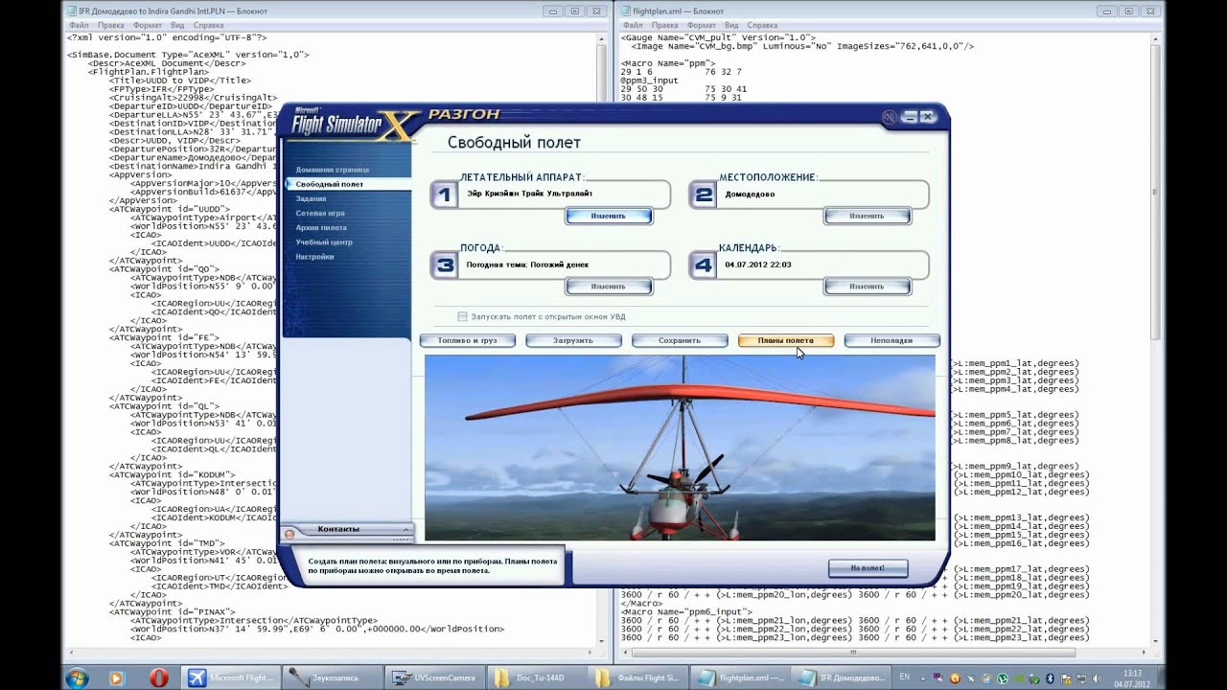Open Правка menu in flightplan.xml Notepad
1227x690 pixels.
click(x=664, y=25)
